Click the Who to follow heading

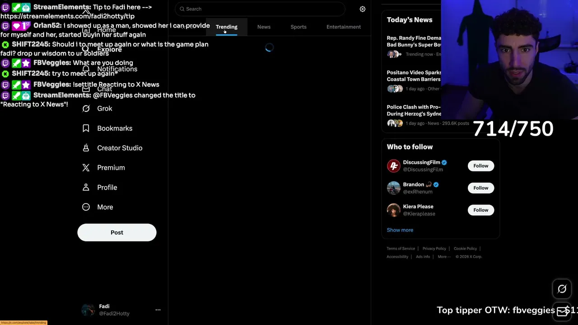pos(410,147)
